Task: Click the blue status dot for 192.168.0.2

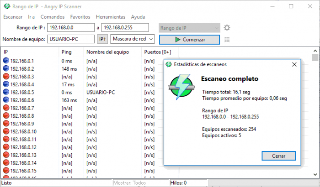Action: tap(6, 69)
